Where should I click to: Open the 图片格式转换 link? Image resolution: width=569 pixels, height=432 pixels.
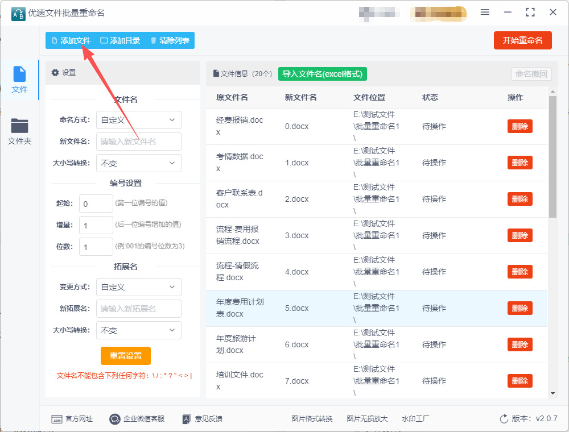coord(312,419)
